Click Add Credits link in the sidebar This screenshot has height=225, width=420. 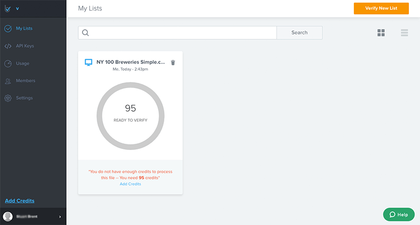click(19, 201)
